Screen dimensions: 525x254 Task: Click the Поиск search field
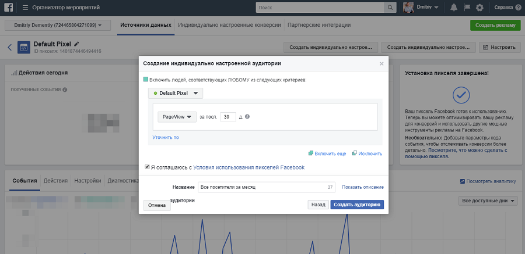pos(320,8)
